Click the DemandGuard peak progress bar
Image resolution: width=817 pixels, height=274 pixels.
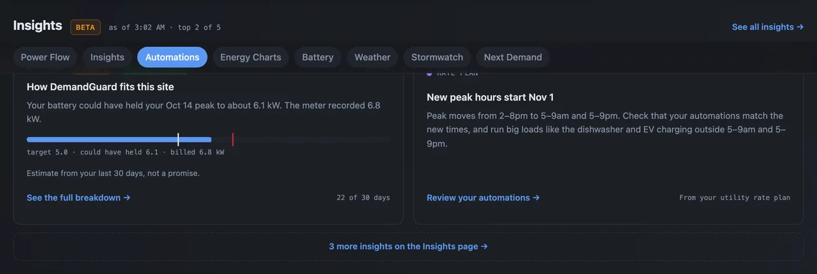click(208, 139)
